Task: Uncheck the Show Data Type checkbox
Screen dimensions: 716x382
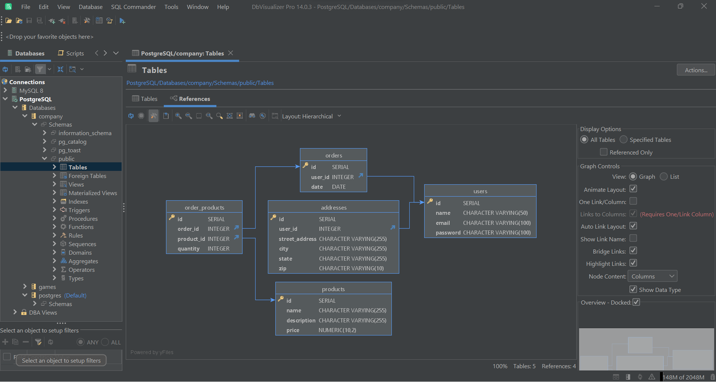Action: click(633, 289)
